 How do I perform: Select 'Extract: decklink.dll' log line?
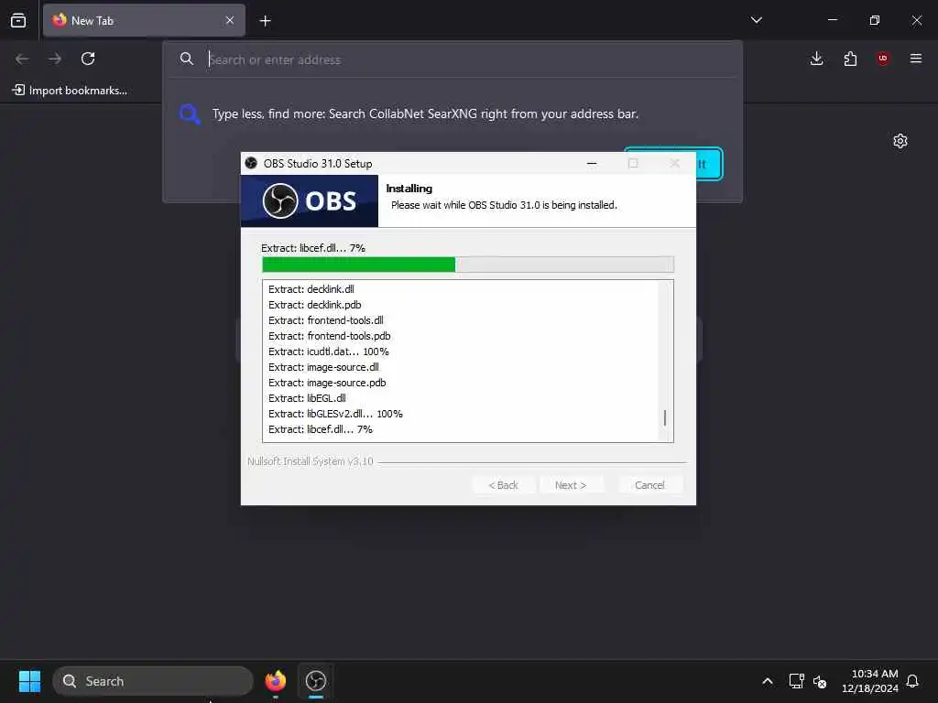tap(311, 289)
